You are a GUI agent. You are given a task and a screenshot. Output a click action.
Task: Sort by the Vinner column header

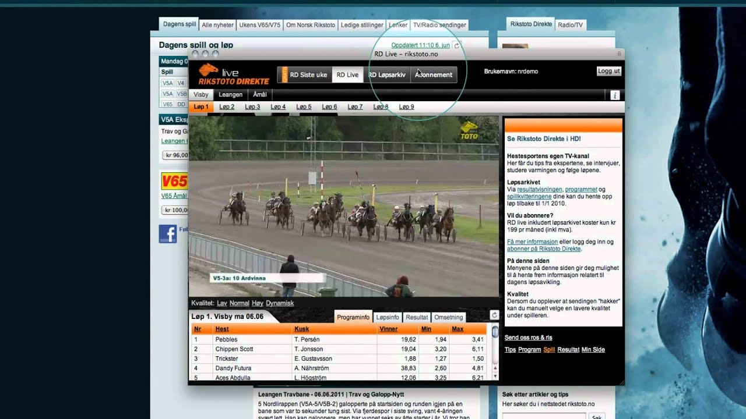pos(388,329)
